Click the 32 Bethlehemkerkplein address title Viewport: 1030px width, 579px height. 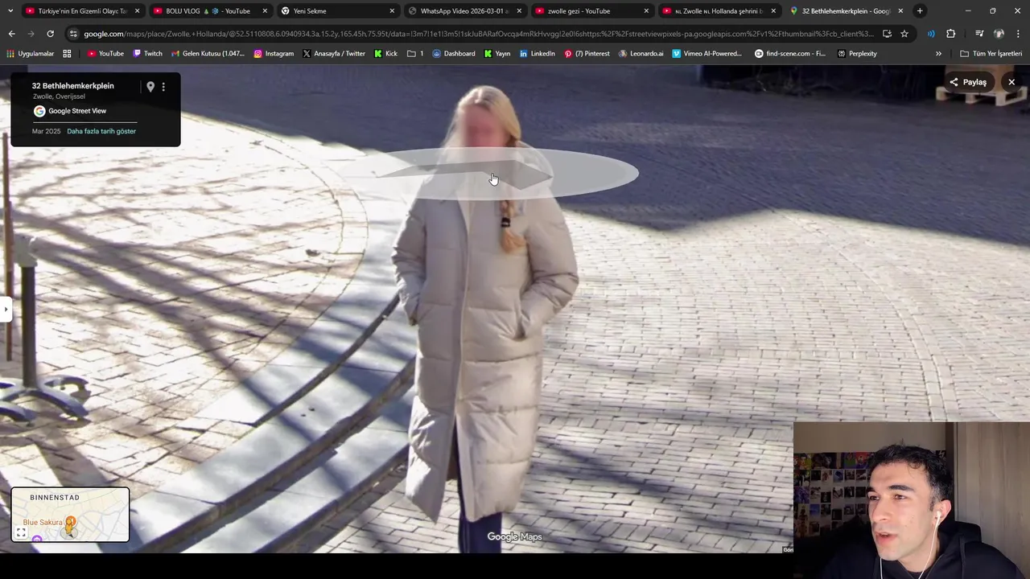(72, 85)
